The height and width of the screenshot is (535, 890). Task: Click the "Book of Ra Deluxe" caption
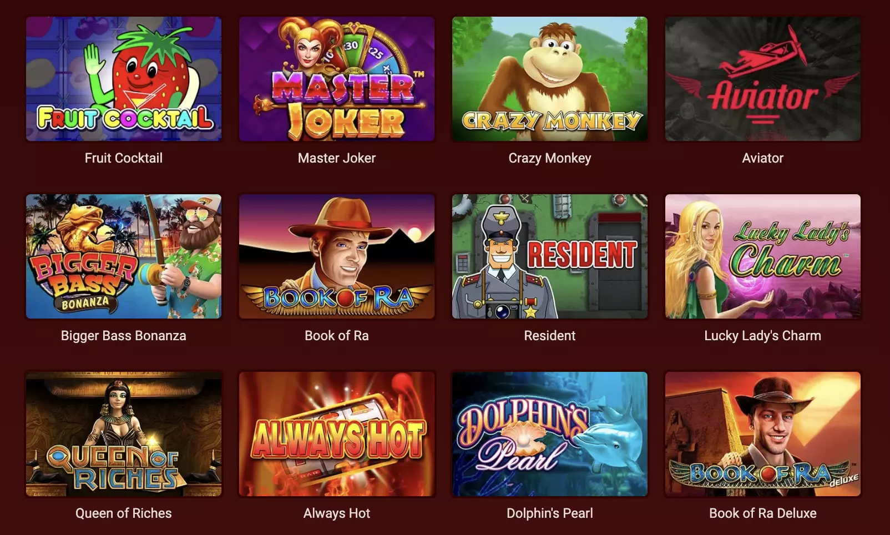coord(763,513)
